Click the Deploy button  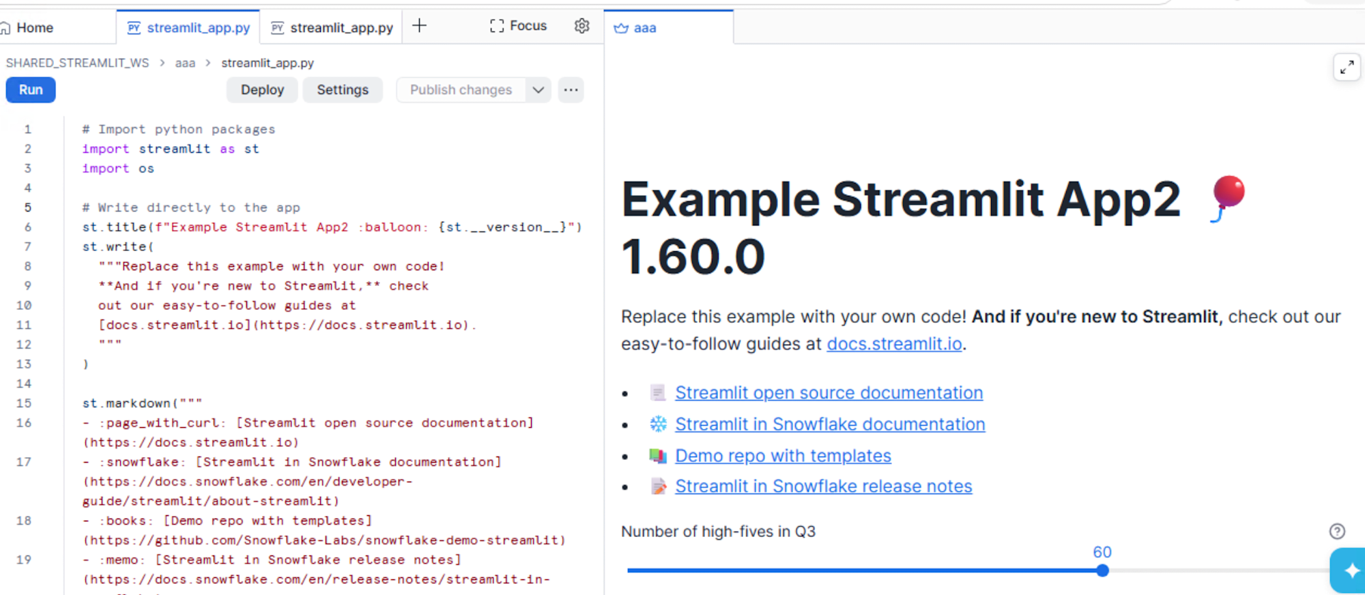262,90
